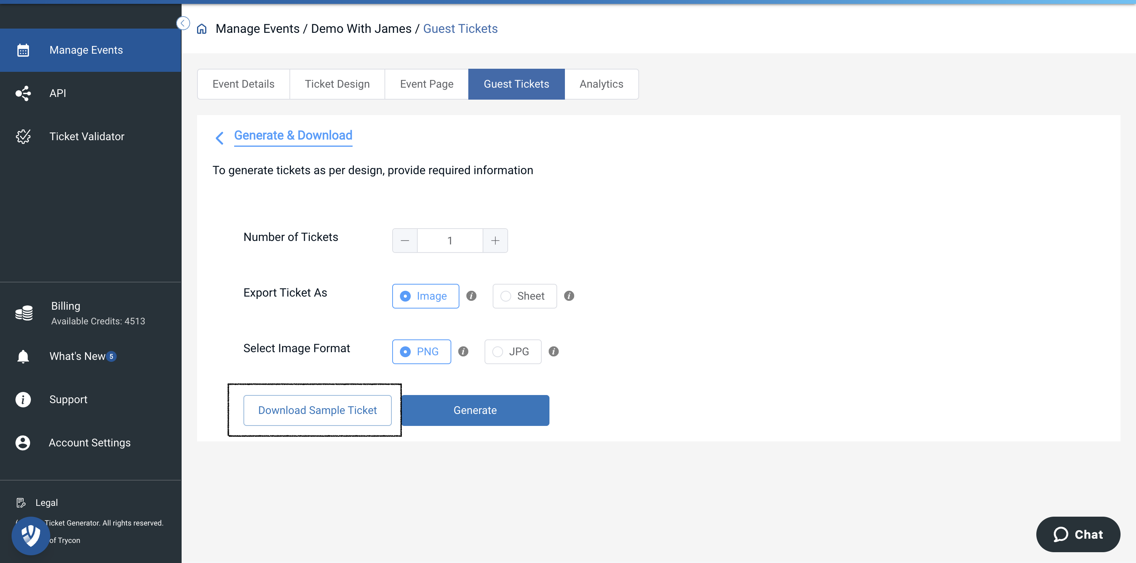Show info tooltip for Image export option
Viewport: 1136px width, 563px height.
(x=471, y=296)
